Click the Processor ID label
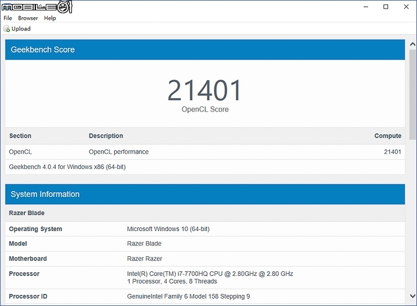This screenshot has width=417, height=306. [x=28, y=296]
